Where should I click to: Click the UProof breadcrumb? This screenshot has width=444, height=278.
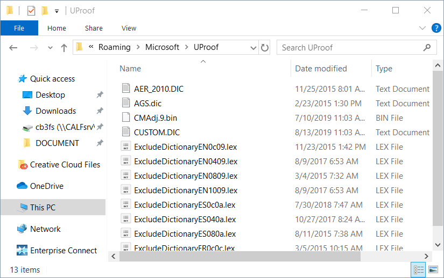pos(206,47)
